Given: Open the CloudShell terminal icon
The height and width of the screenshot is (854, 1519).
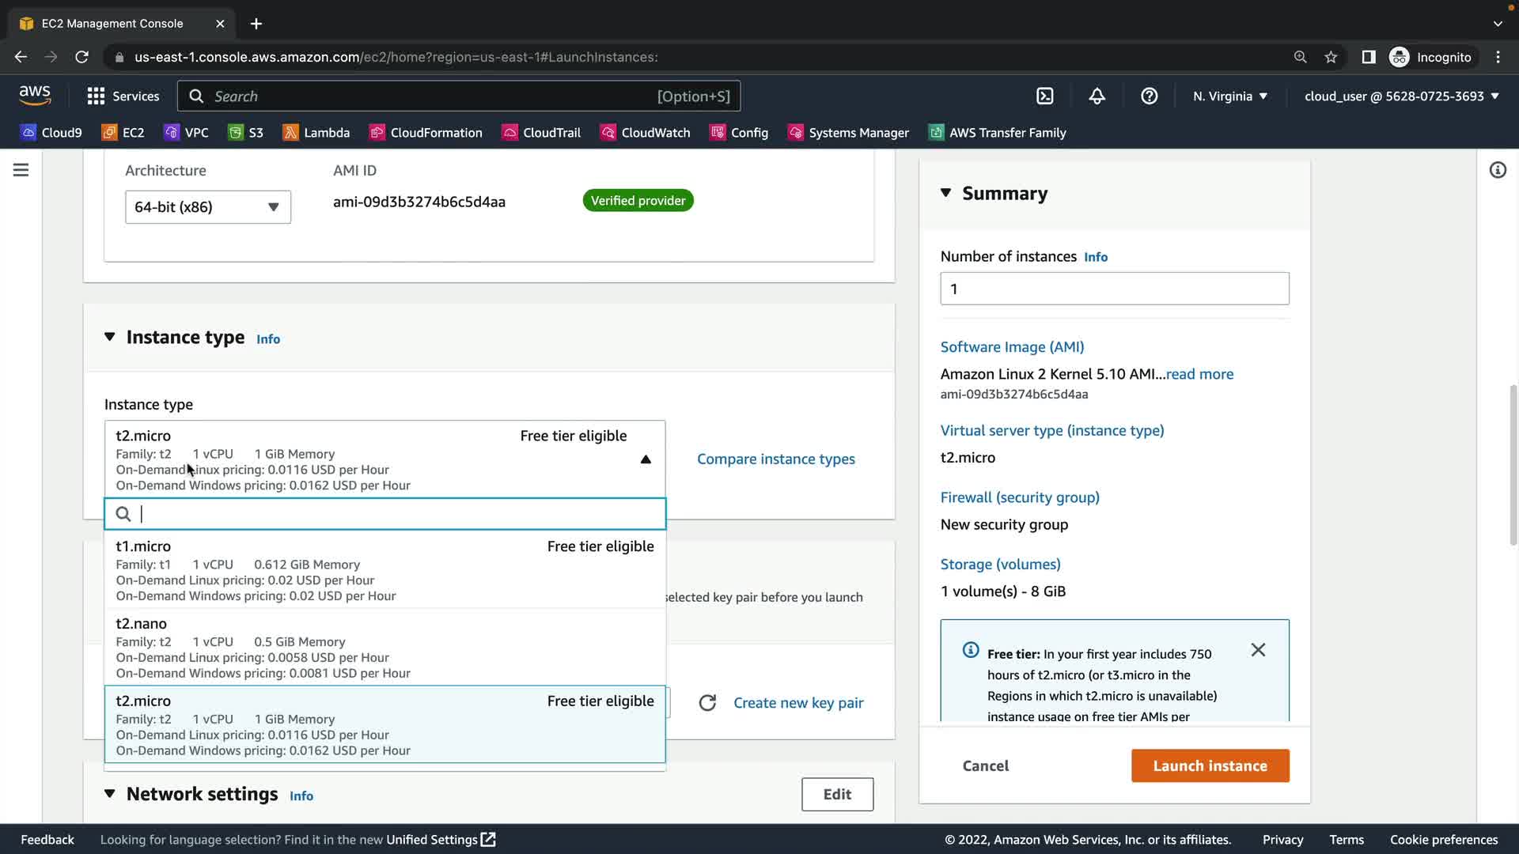Looking at the screenshot, I should click(1045, 96).
